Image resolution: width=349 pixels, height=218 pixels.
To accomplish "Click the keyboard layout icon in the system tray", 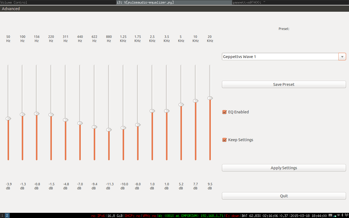I will (x=330, y=215).
